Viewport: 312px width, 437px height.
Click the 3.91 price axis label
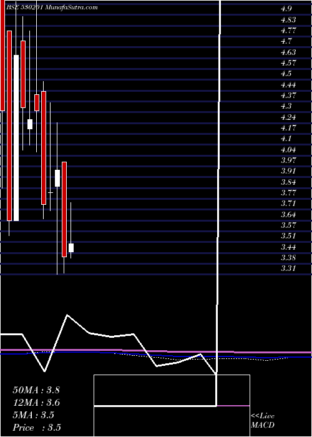(x=288, y=171)
